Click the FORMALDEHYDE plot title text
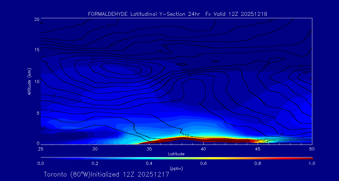Image resolution: width=339 pixels, height=181 pixels. point(177,14)
